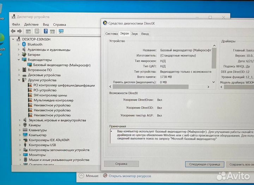Click horizontal scrollbar thumb in Устройство panel
The width and height of the screenshot is (254, 185).
[151, 87]
